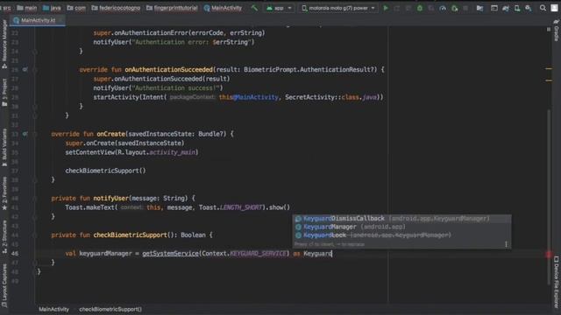The height and width of the screenshot is (315, 561).
Task: Click the user account icon top right
Action: pyautogui.click(x=555, y=8)
